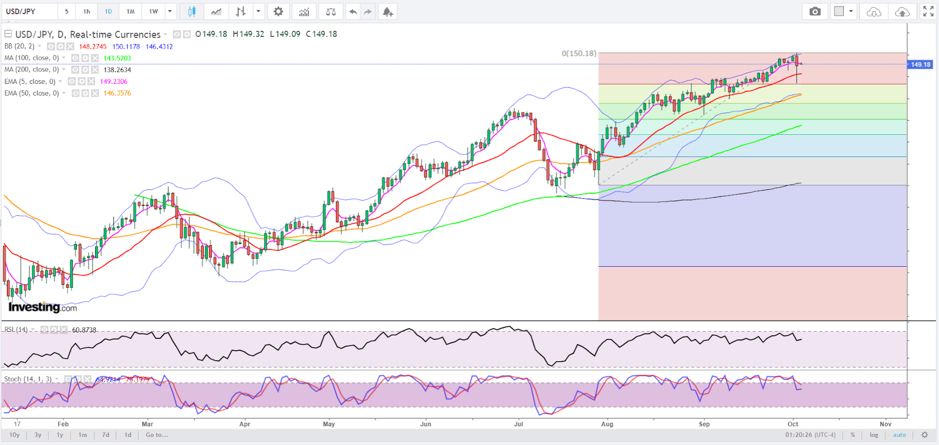This screenshot has width=939, height=445.
Task: Remove the RSI (14) indicator
Action: [x=63, y=330]
